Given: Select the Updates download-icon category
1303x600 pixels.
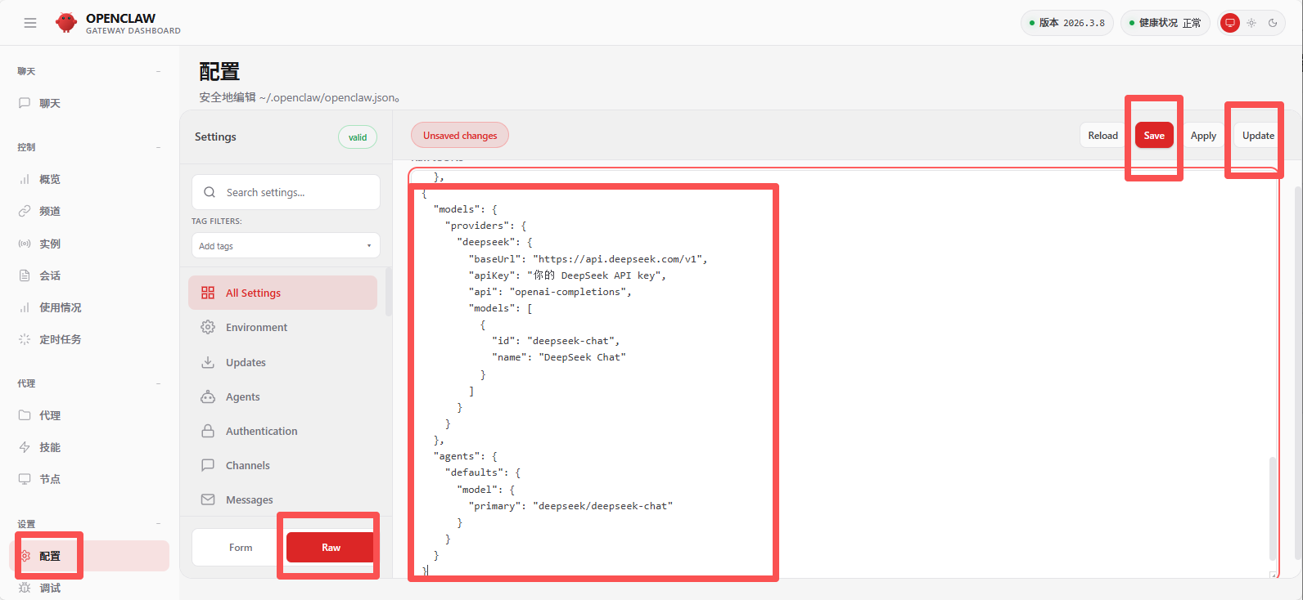Looking at the screenshot, I should pos(282,362).
